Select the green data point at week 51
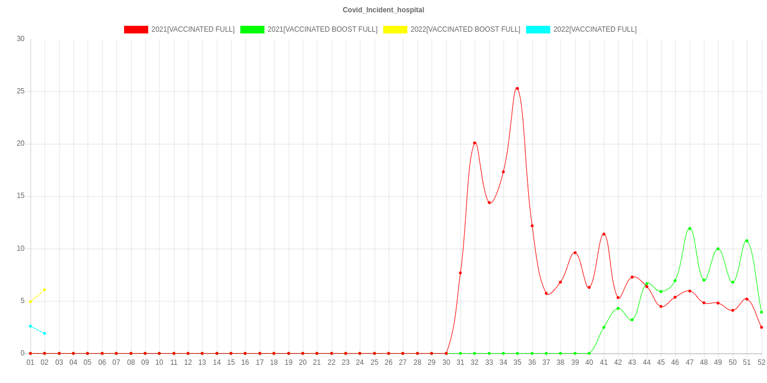This screenshot has width=767, height=383. pos(746,241)
